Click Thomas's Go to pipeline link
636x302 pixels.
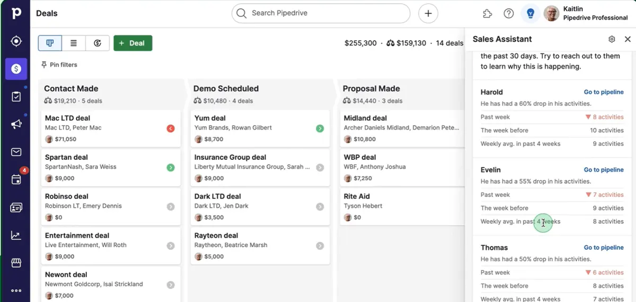(x=604, y=248)
